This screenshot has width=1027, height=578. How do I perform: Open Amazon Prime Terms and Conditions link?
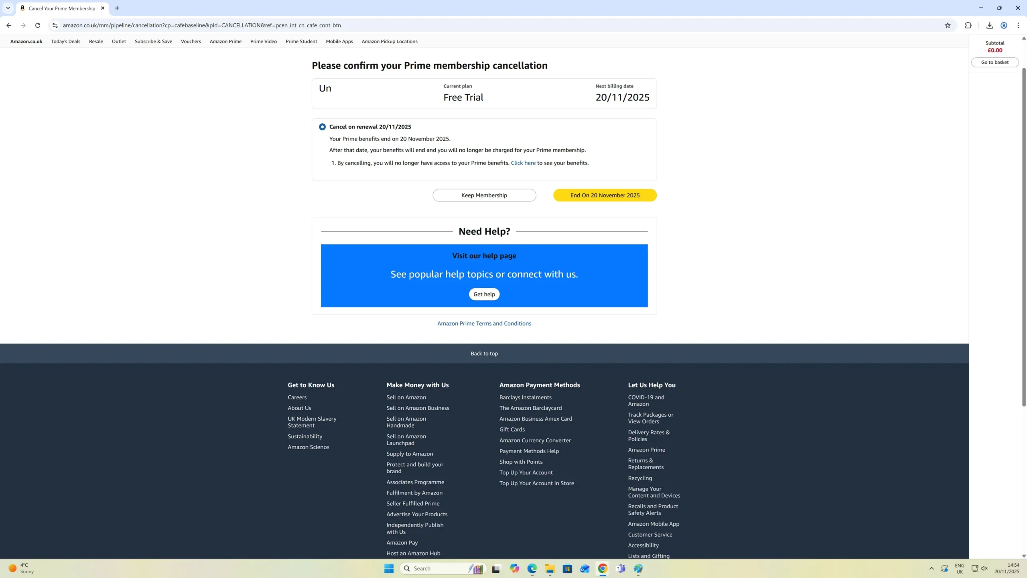pyautogui.click(x=484, y=324)
